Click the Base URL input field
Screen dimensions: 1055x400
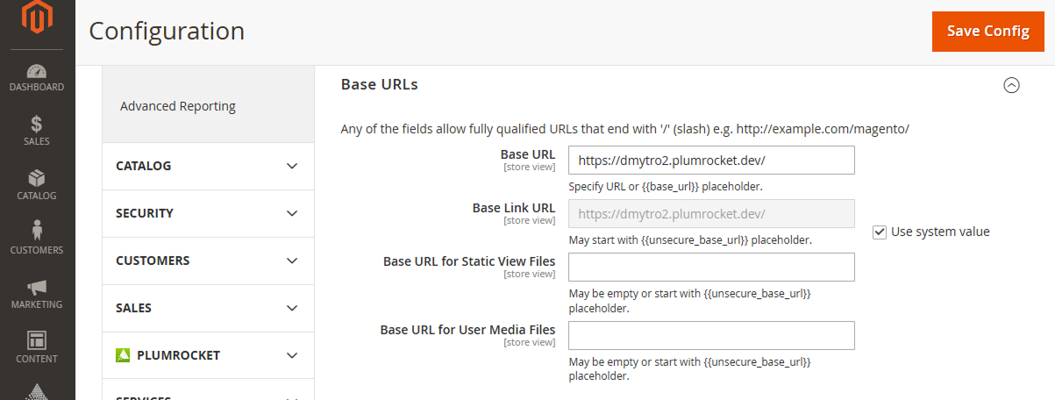(x=711, y=161)
